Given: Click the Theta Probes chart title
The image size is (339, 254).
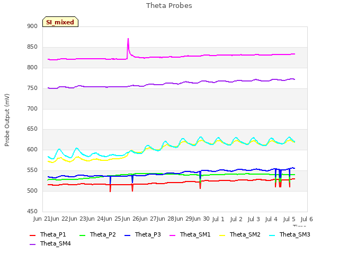Looking at the screenshot, I should pos(169,6).
